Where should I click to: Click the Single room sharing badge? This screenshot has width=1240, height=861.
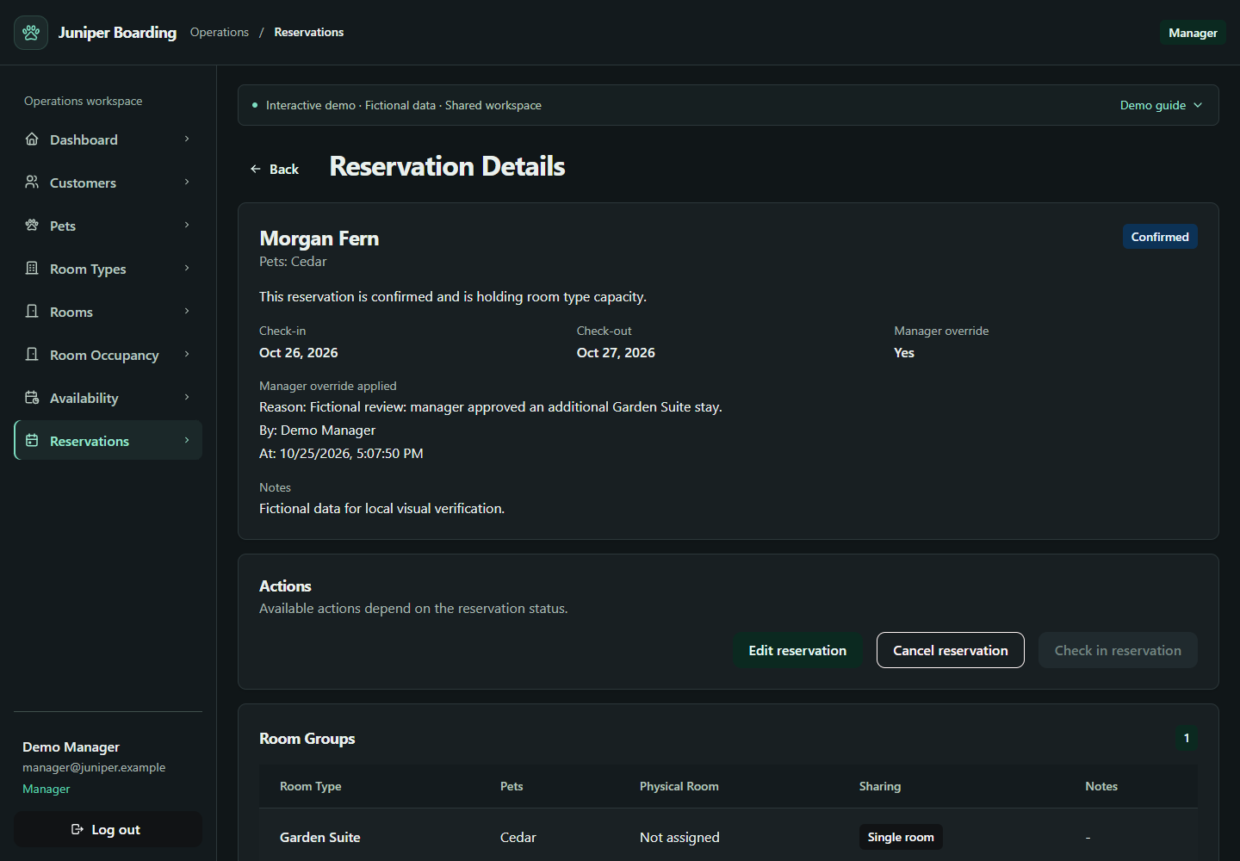click(x=901, y=837)
